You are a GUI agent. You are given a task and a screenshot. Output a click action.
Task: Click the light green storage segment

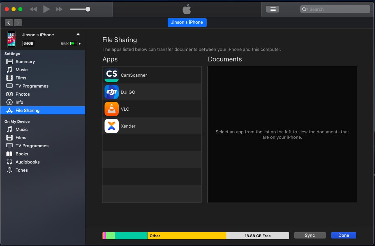(x=110, y=236)
